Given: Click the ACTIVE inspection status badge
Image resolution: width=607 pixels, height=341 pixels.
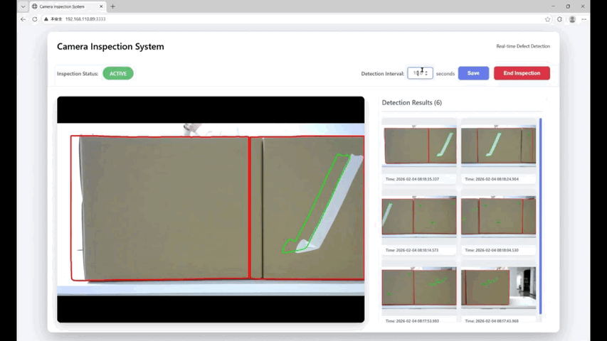Looking at the screenshot, I should pos(118,73).
